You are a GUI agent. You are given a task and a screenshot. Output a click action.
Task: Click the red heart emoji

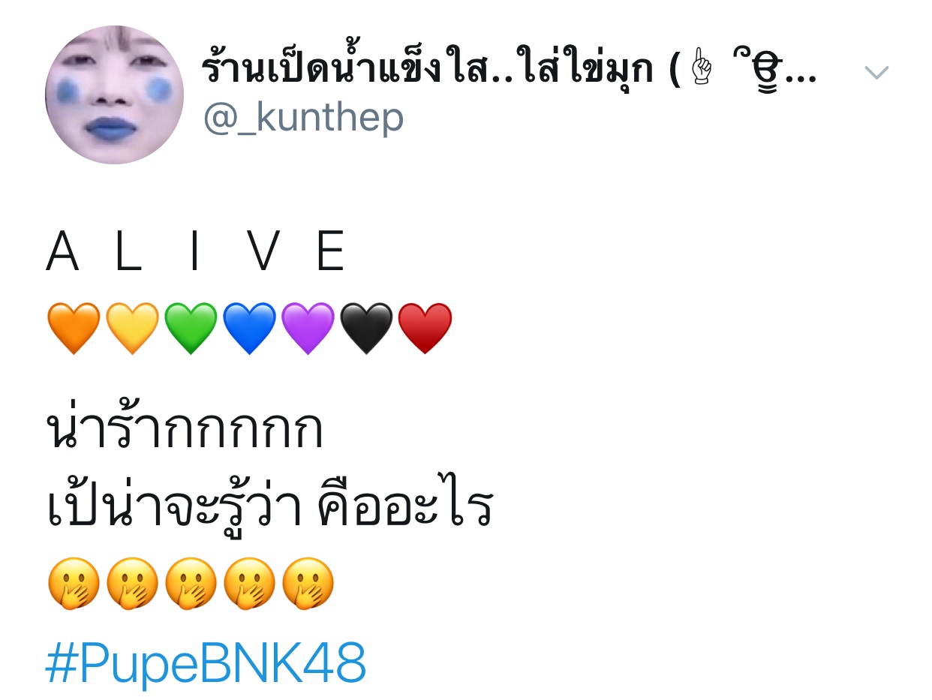(x=425, y=329)
